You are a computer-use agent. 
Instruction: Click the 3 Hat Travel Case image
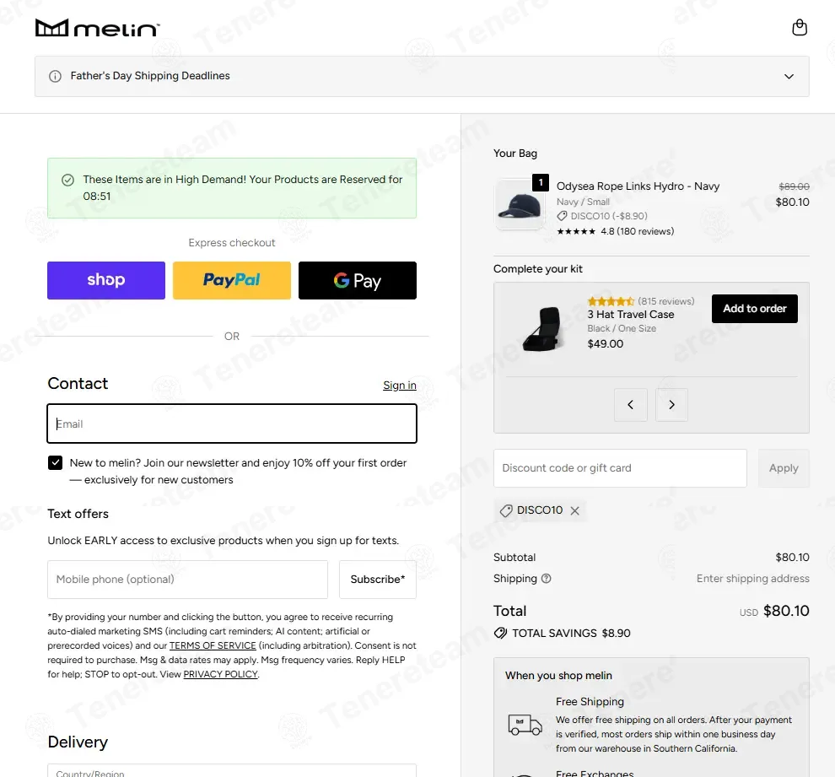point(542,328)
